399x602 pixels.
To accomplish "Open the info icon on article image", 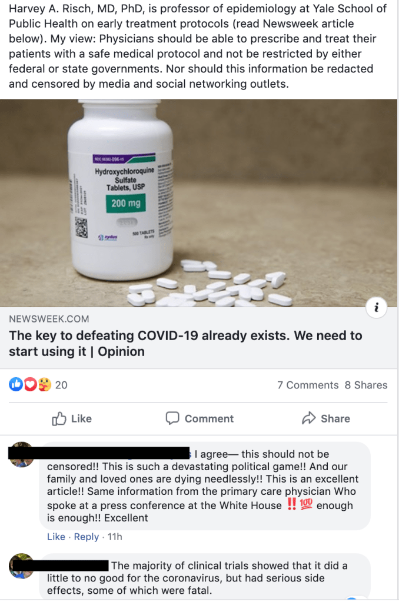I will [x=376, y=308].
